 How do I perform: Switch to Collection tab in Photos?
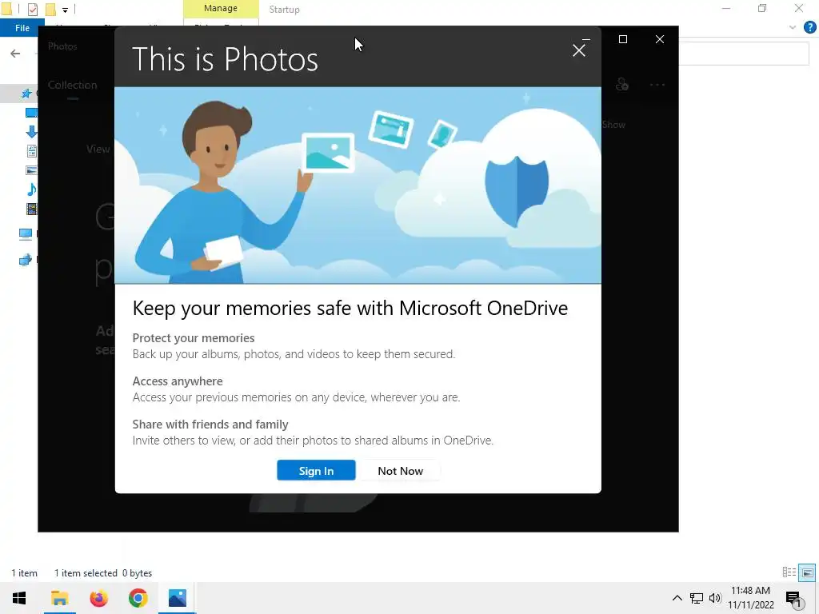[x=73, y=85]
